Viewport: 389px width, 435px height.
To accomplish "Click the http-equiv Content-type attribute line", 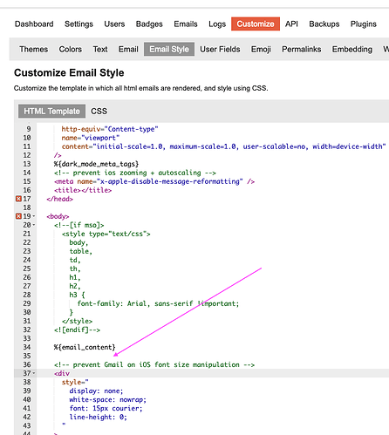I will 110,129.
